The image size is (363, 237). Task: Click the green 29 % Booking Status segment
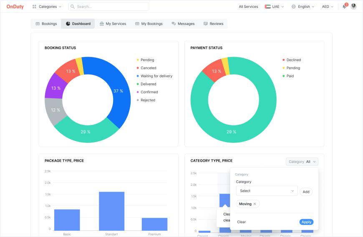click(86, 132)
